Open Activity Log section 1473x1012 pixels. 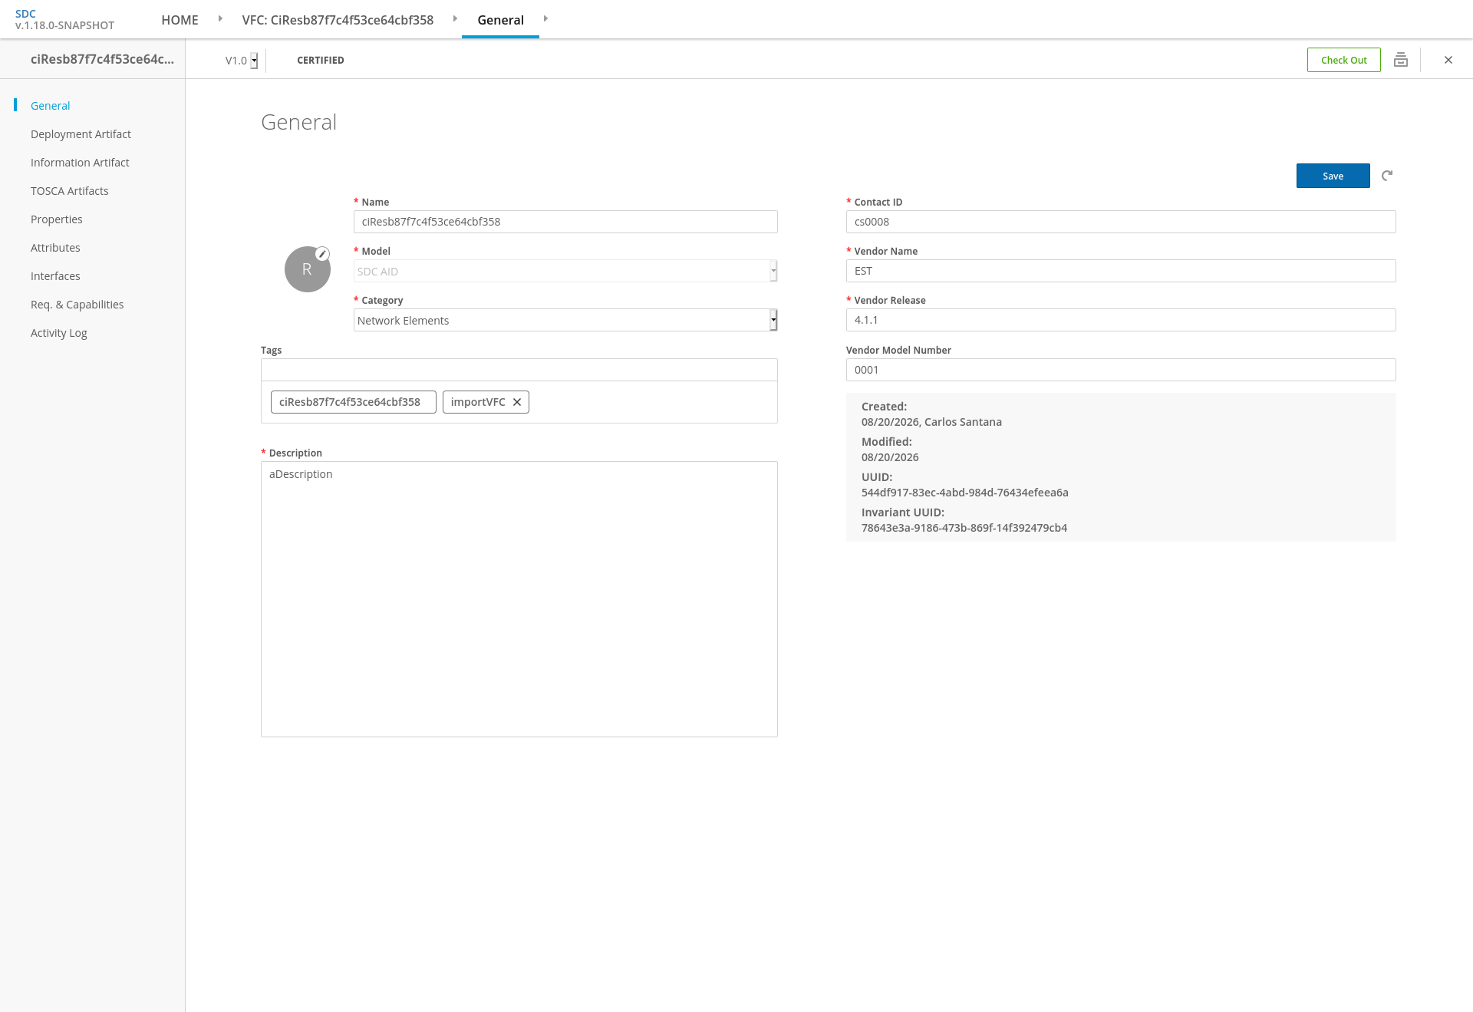pos(59,333)
